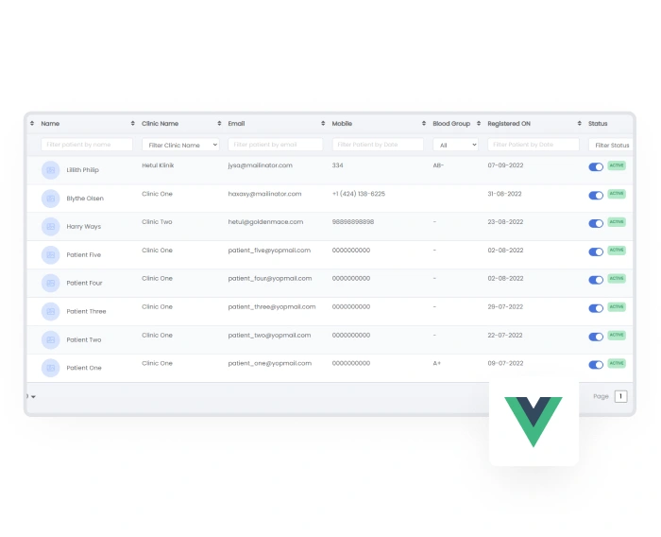The image size is (661, 537).
Task: Toggle status switch for Patient Five
Action: pyautogui.click(x=596, y=252)
